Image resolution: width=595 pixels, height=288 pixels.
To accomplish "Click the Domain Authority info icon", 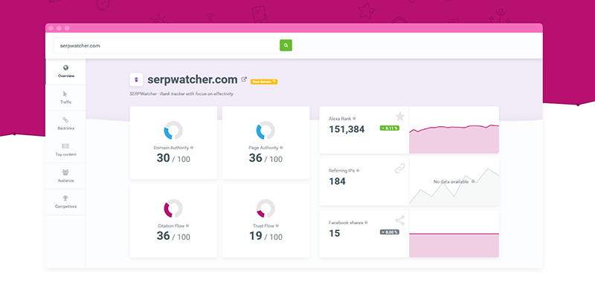I will pos(192,148).
